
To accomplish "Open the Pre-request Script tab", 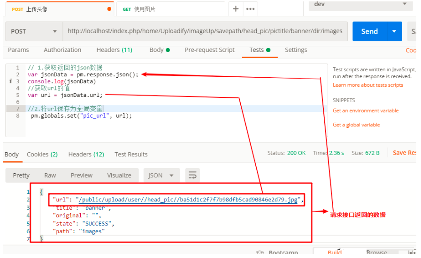I will click(x=209, y=50).
